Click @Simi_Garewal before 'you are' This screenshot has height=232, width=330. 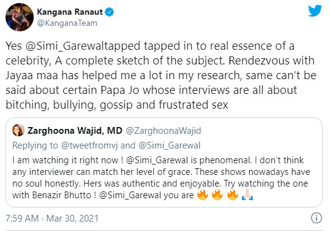click(130, 195)
